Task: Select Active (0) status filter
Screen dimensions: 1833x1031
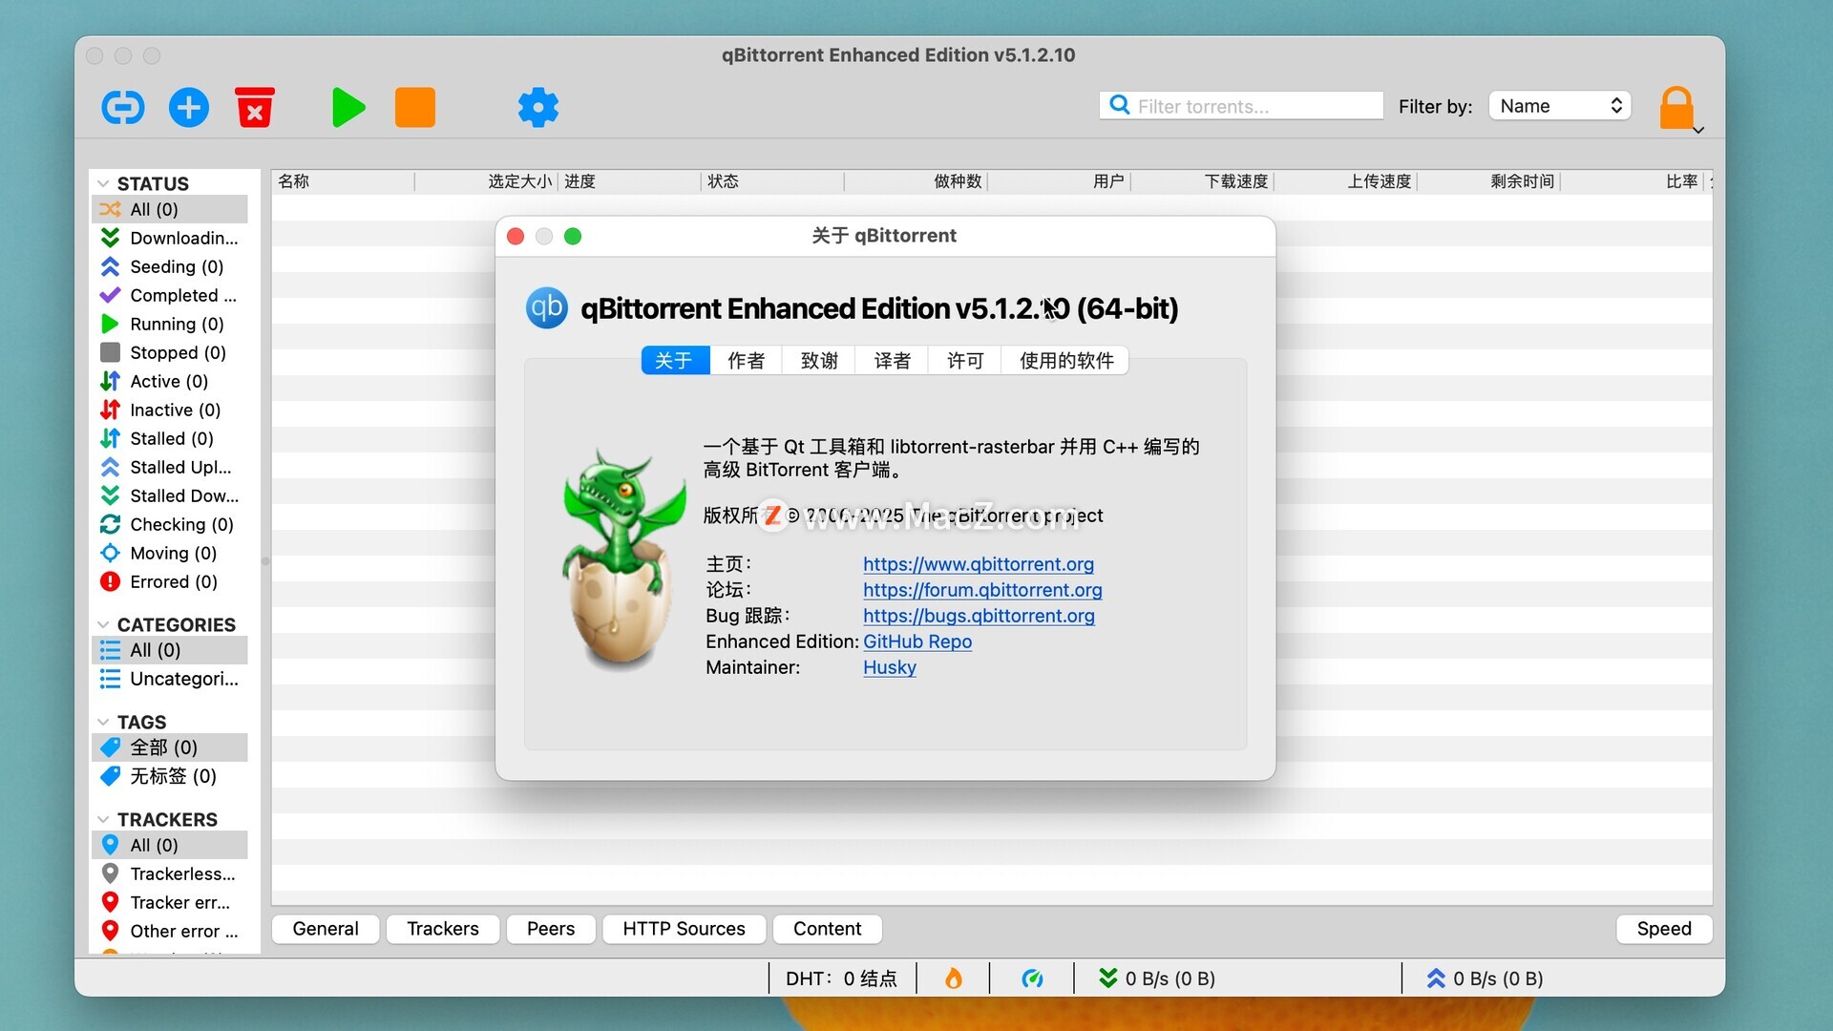Action: pyautogui.click(x=170, y=381)
